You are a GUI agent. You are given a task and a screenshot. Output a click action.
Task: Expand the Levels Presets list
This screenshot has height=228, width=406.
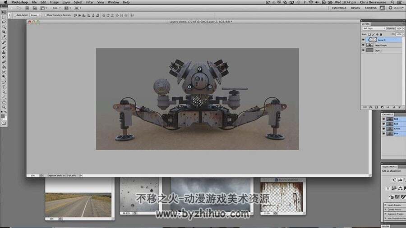click(394, 205)
